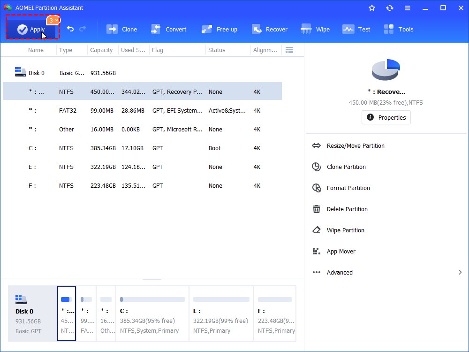
Task: Open partition Properties
Action: tap(386, 117)
